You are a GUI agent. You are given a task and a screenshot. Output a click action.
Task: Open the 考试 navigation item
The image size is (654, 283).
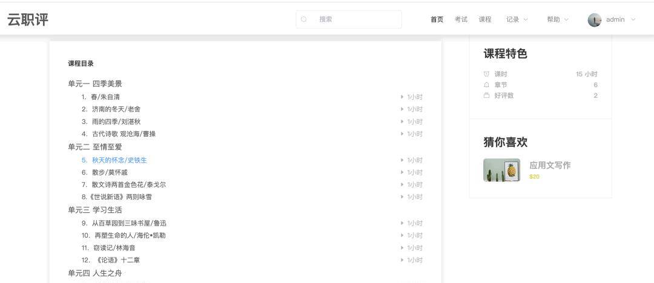[x=461, y=19]
